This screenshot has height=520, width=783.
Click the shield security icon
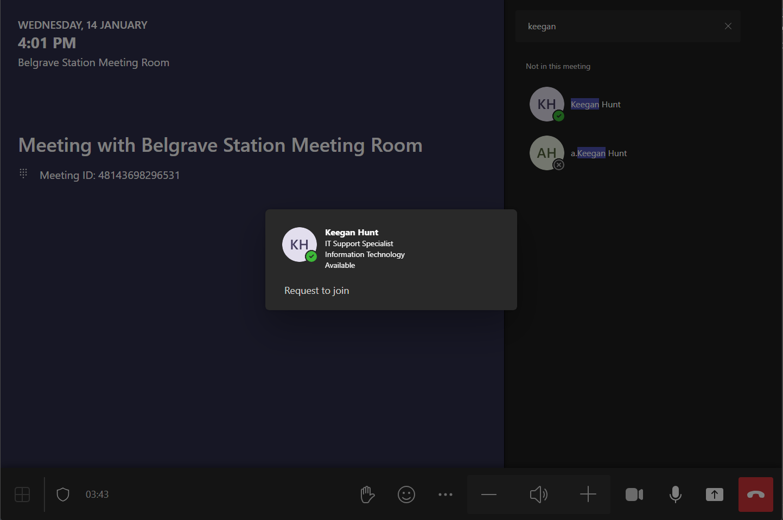coord(63,495)
